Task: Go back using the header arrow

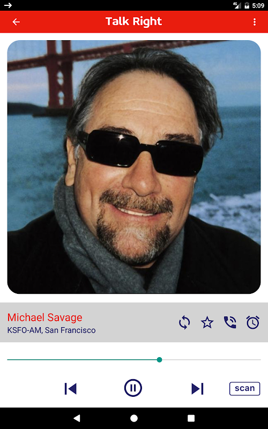Action: [x=16, y=22]
